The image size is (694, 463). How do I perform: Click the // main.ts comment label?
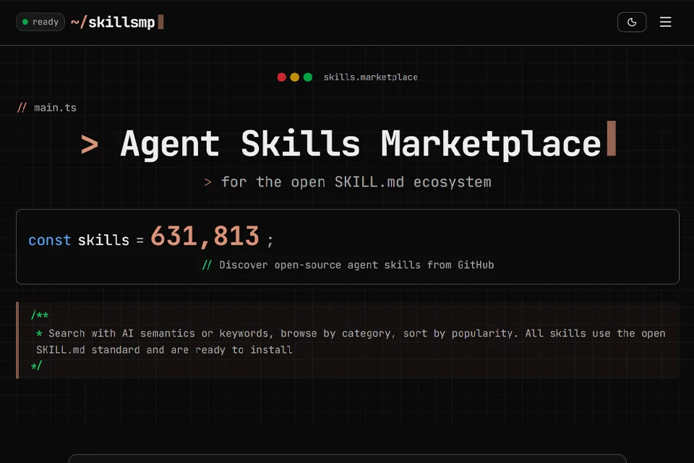(47, 108)
